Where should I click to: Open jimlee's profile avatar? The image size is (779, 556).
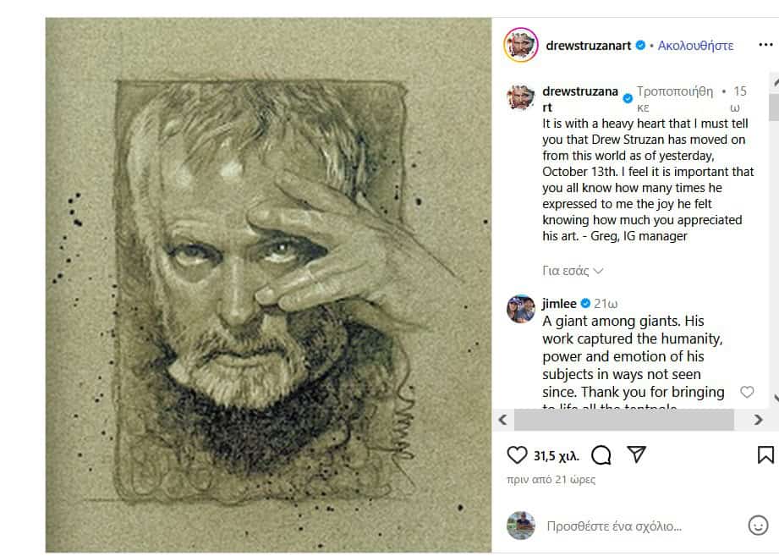coord(521,309)
